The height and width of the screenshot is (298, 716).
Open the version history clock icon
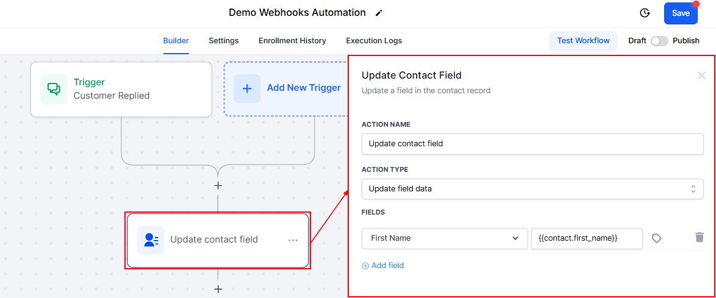click(645, 13)
